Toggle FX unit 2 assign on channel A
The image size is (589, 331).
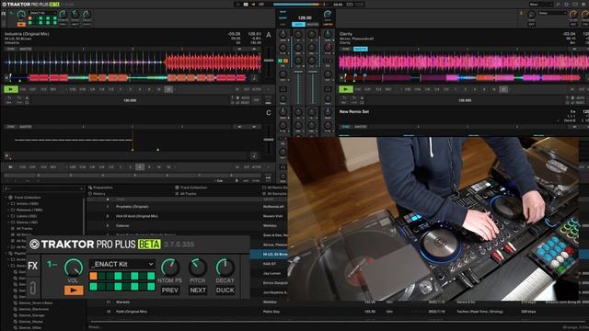point(285,61)
